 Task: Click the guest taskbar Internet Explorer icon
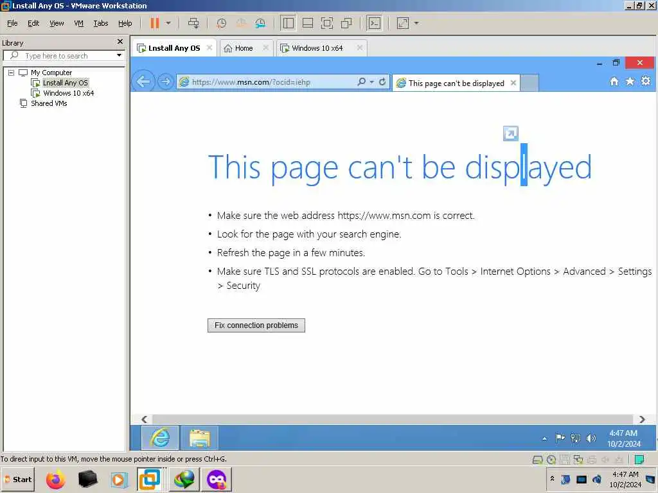pyautogui.click(x=160, y=438)
